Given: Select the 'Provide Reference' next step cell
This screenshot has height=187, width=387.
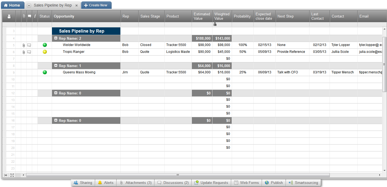Looking at the screenshot, I should (x=292, y=52).
